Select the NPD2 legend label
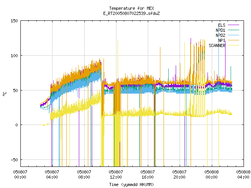251x188 pixels. [x=220, y=35]
